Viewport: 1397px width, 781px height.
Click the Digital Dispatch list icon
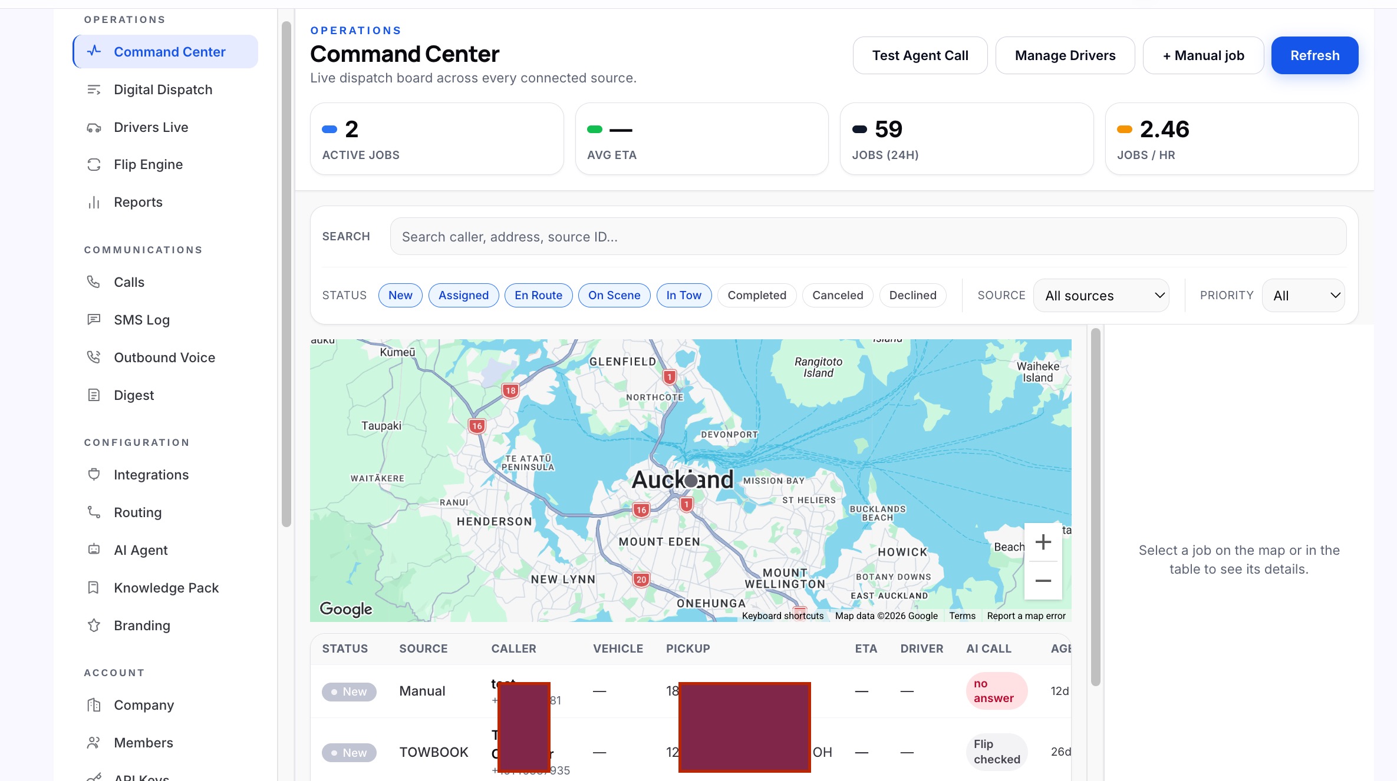[x=94, y=90]
